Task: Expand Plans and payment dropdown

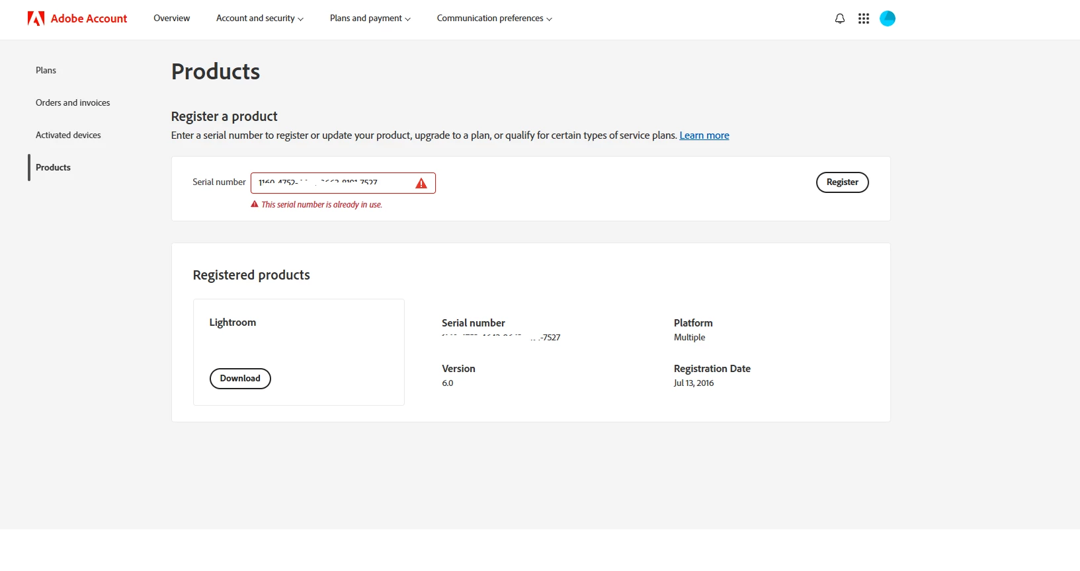Action: (370, 19)
